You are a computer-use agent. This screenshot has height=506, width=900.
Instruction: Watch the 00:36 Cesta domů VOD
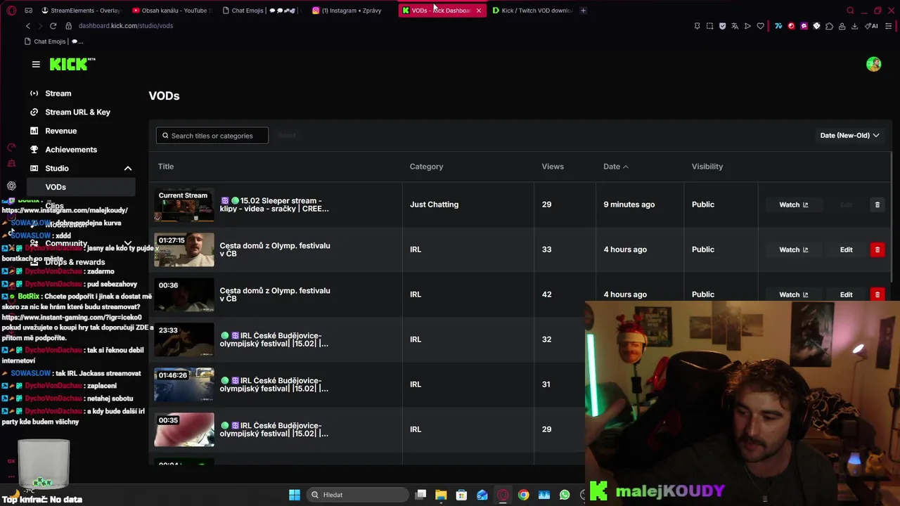[793, 294]
